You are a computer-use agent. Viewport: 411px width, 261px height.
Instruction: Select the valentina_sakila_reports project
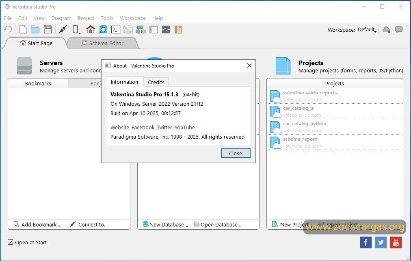pyautogui.click(x=335, y=96)
